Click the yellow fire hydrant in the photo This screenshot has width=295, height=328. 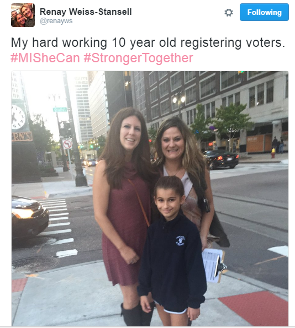pyautogui.click(x=273, y=153)
